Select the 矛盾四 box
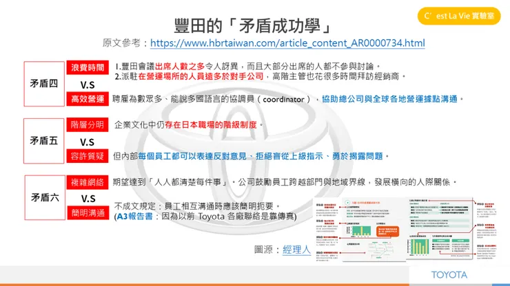510x286 pixels. (x=44, y=84)
